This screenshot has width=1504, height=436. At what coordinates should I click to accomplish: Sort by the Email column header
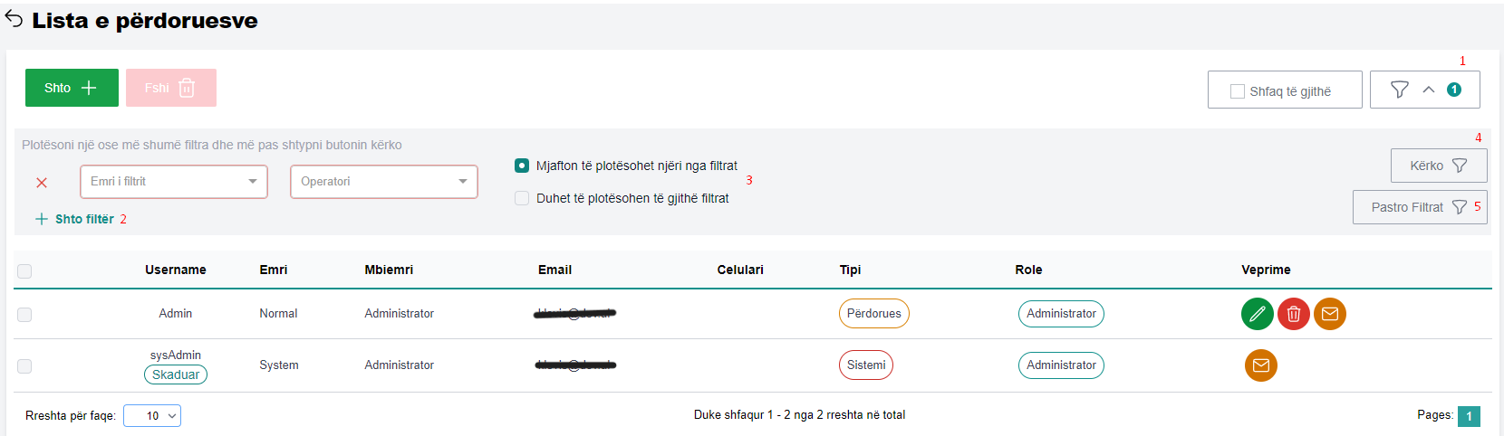point(554,270)
